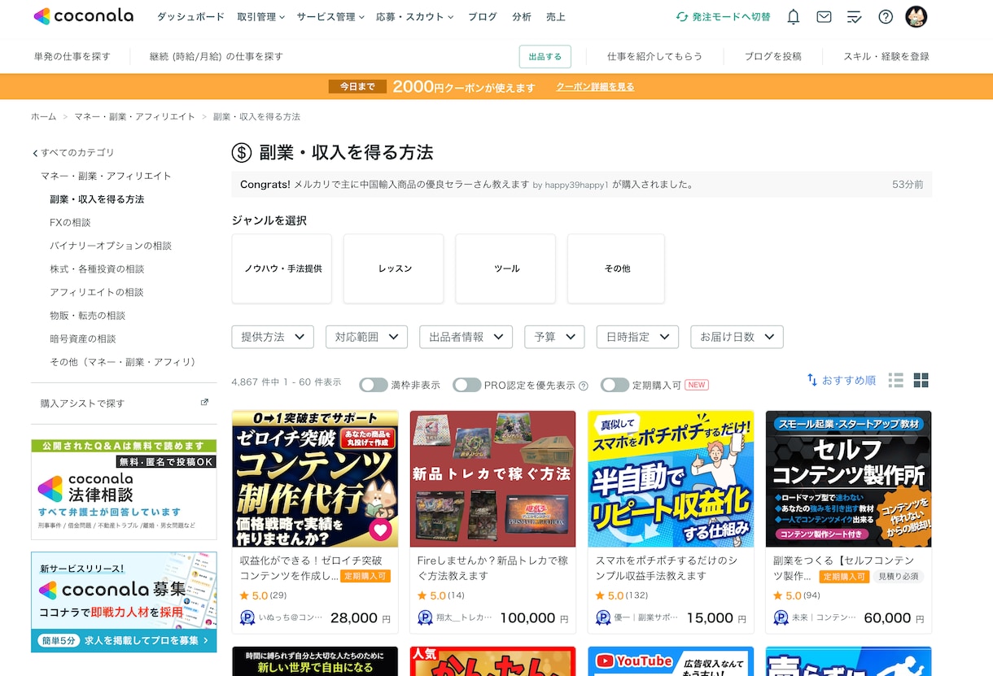Open 分析 in top navigation
Viewport: 993px width, 676px height.
(522, 16)
